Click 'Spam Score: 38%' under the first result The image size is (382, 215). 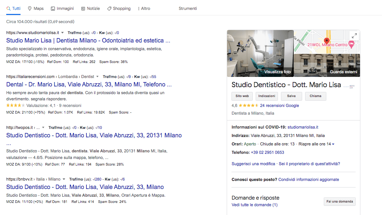[114, 62]
